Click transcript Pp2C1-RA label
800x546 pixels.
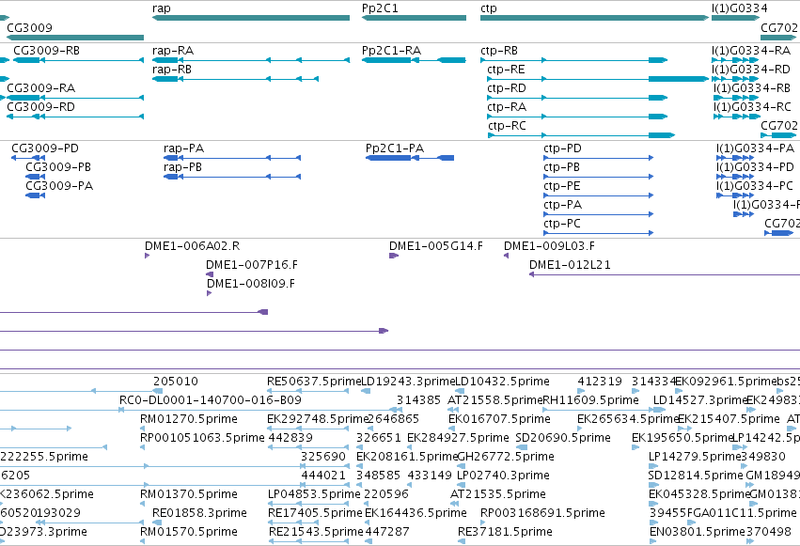(391, 51)
